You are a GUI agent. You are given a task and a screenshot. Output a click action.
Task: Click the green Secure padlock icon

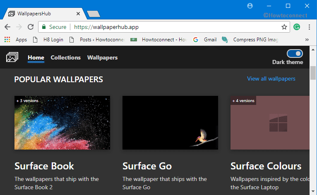[x=44, y=26]
